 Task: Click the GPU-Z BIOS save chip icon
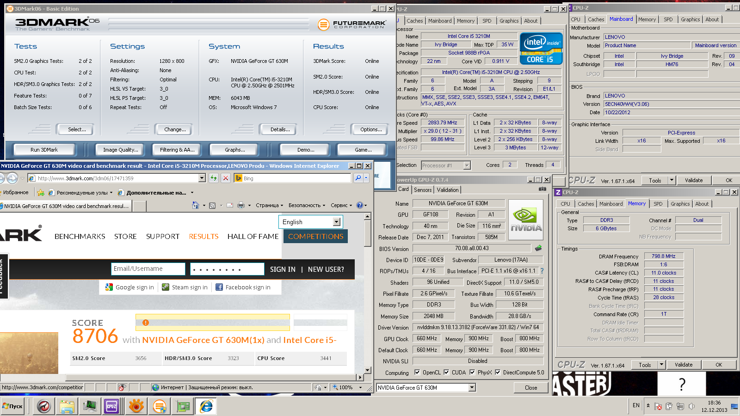tap(538, 248)
